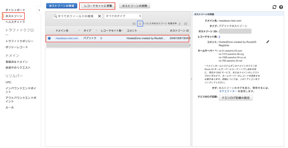Select the masakazu-test.com. radio button
Image resolution: width=288 pixels, height=148 pixels.
[49, 38]
